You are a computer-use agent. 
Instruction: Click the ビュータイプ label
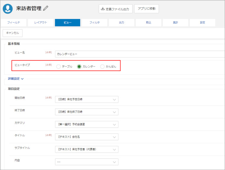click(x=22, y=65)
